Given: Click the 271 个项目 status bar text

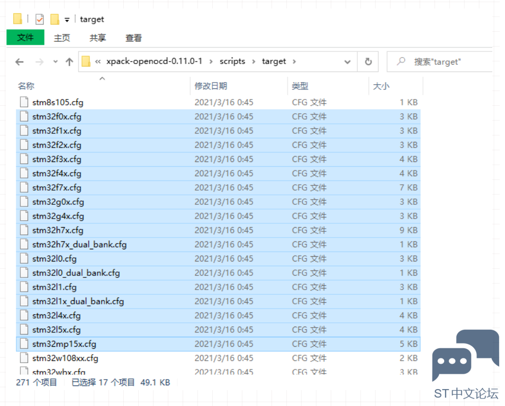Looking at the screenshot, I should pyautogui.click(x=37, y=383).
